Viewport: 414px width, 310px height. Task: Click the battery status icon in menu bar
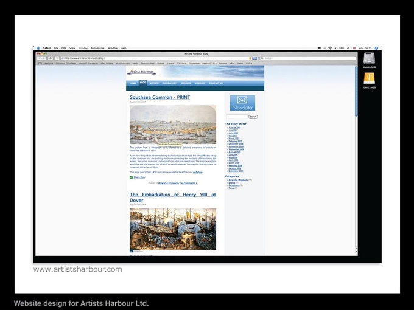(335, 48)
